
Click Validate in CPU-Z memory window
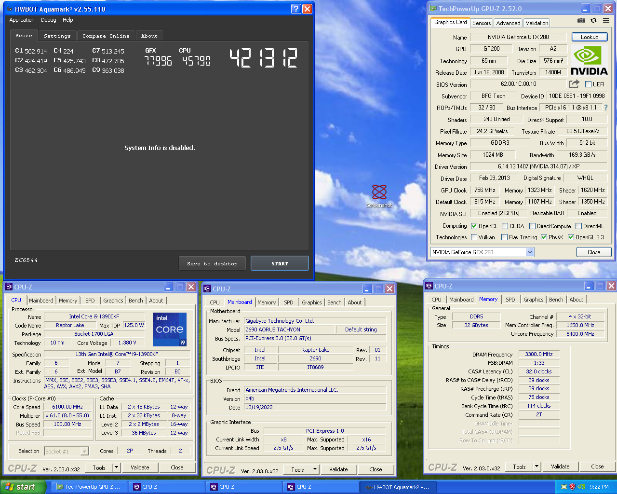(x=560, y=467)
